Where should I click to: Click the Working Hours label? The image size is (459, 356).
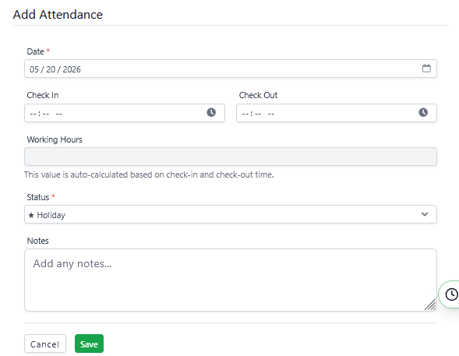(x=55, y=139)
